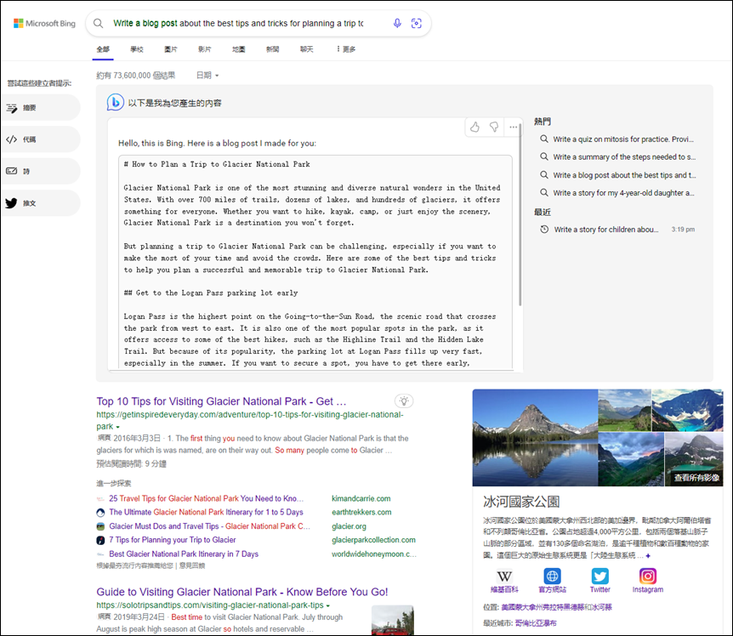Open Instagram icon in knowledge panel
The height and width of the screenshot is (636, 733).
pos(647,576)
